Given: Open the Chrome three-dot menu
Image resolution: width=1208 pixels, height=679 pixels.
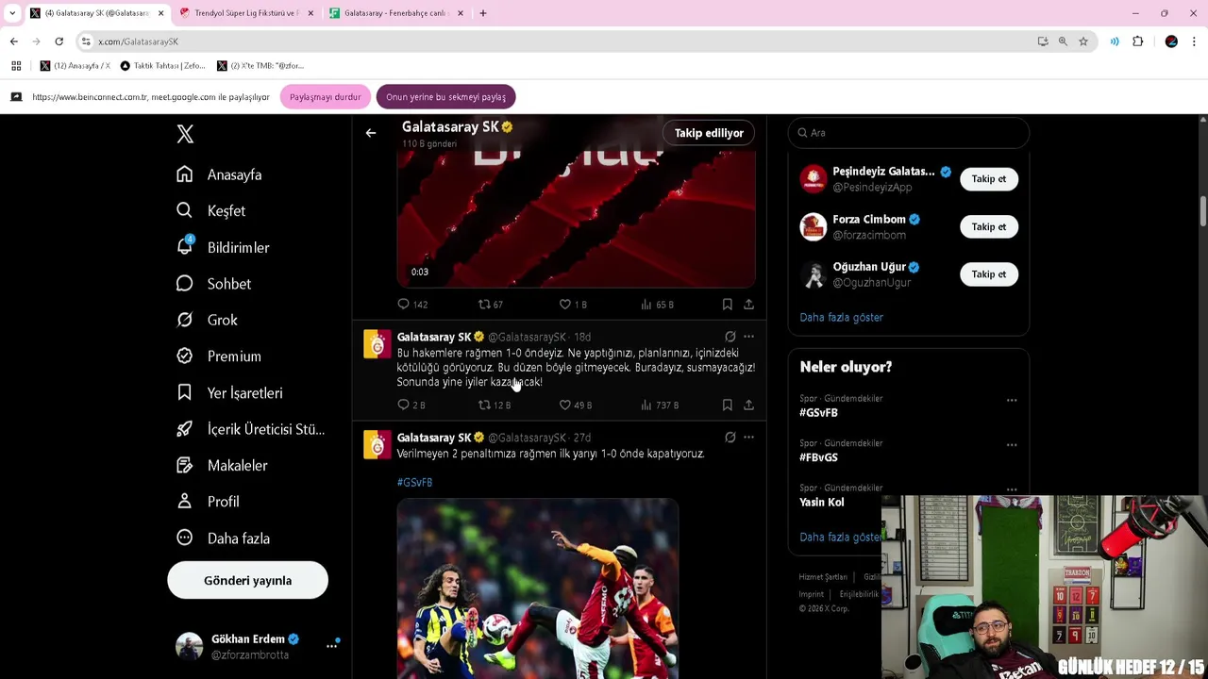Looking at the screenshot, I should tap(1195, 41).
